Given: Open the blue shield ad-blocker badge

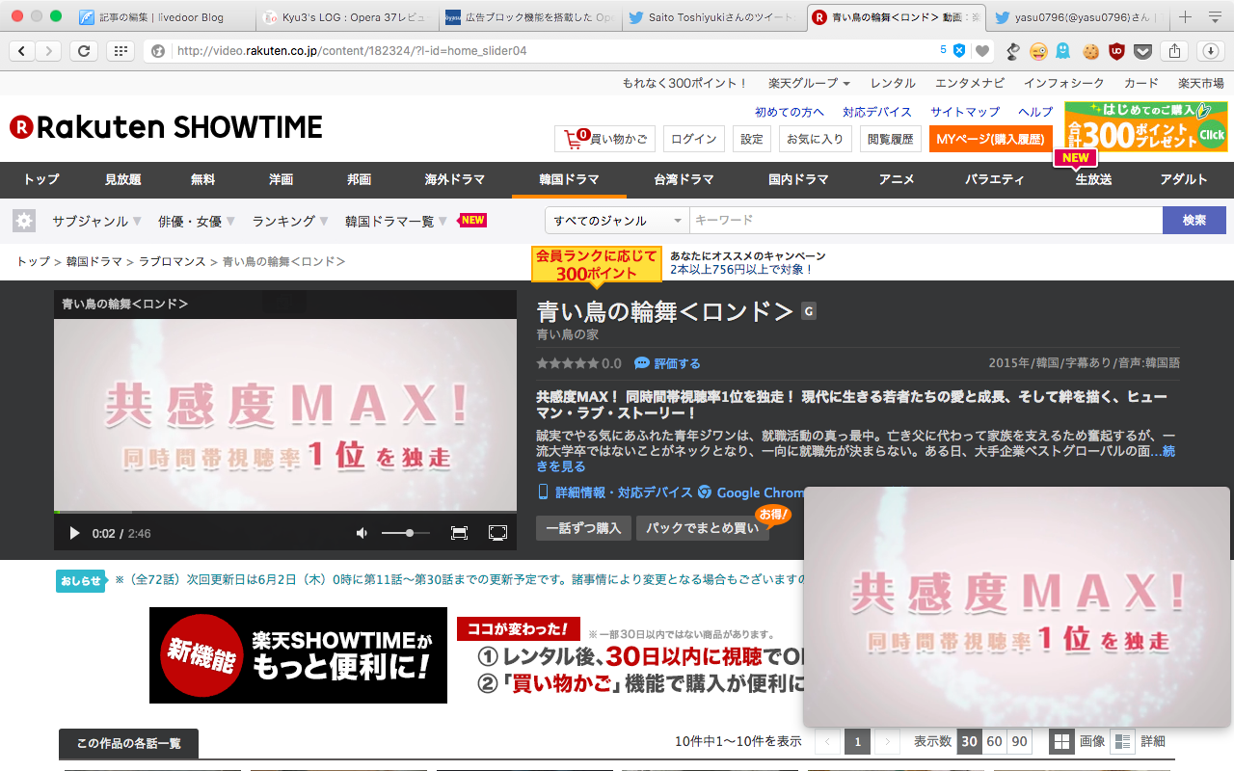Looking at the screenshot, I should (959, 50).
